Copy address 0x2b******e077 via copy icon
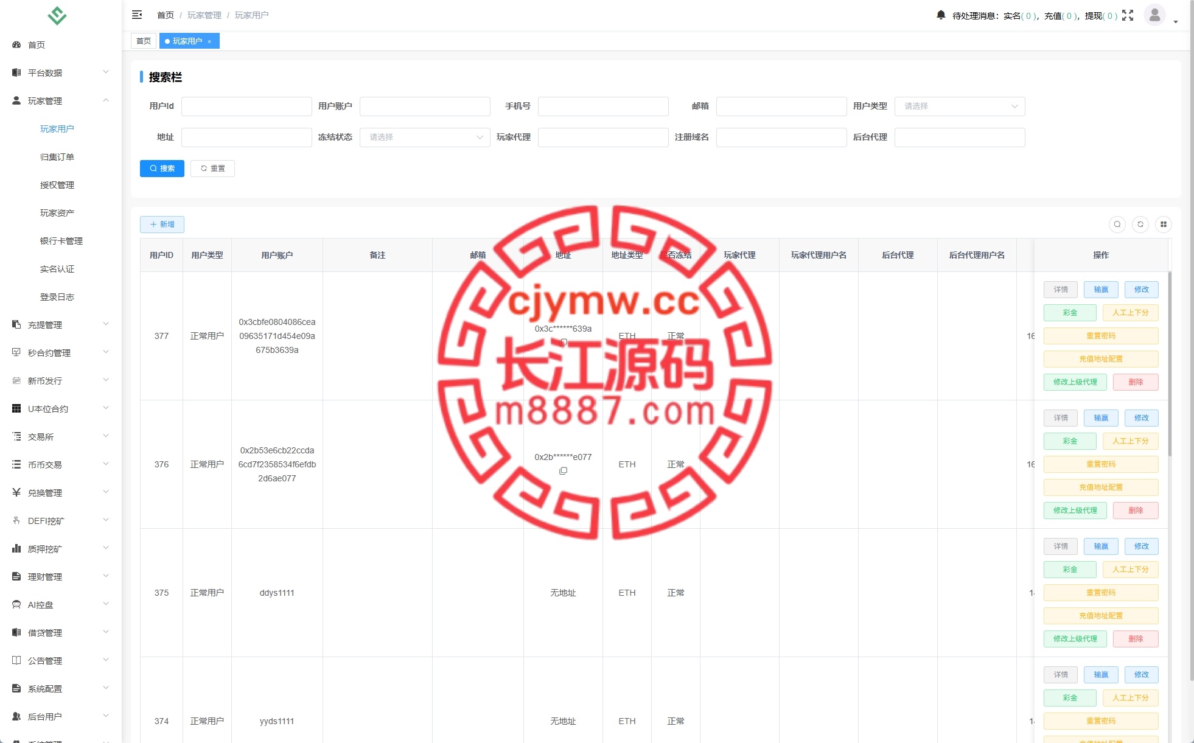Image resolution: width=1194 pixels, height=743 pixels. (x=563, y=471)
